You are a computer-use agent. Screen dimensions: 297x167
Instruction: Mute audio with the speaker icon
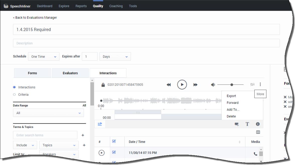[213, 85]
